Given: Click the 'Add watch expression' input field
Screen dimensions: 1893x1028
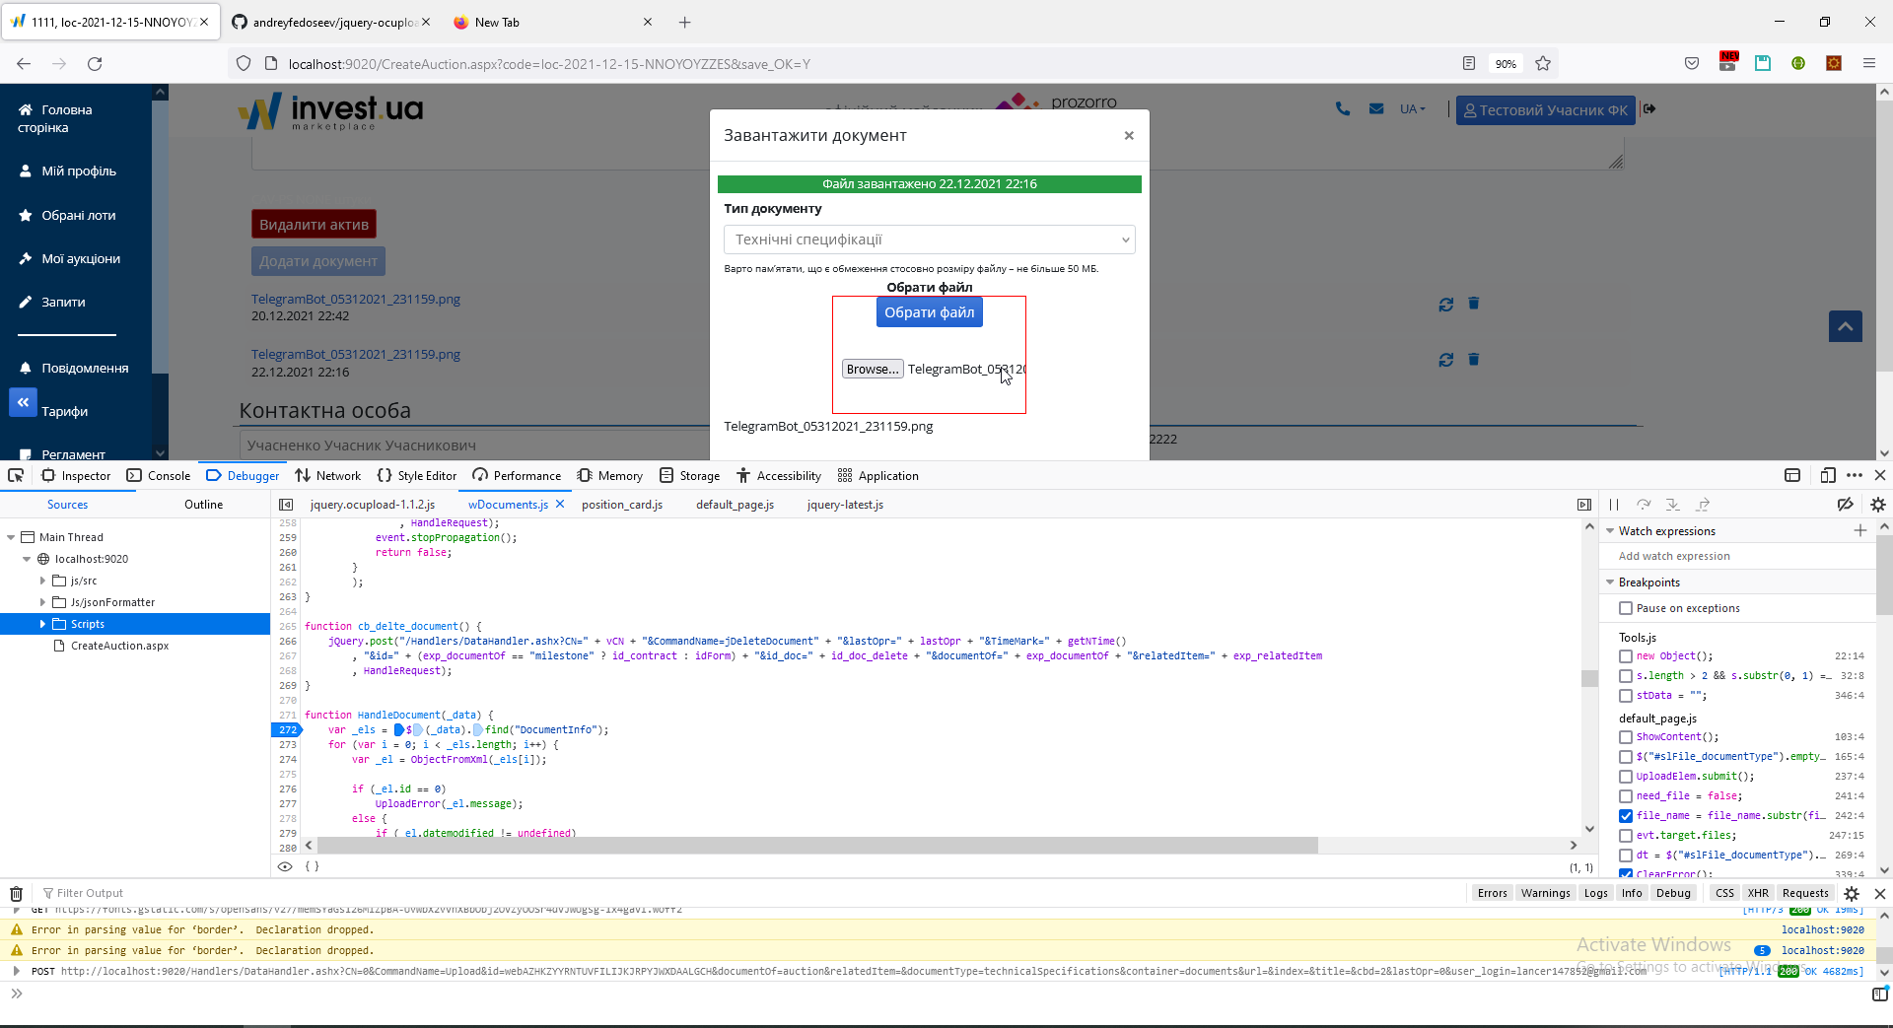Looking at the screenshot, I should (x=1737, y=556).
